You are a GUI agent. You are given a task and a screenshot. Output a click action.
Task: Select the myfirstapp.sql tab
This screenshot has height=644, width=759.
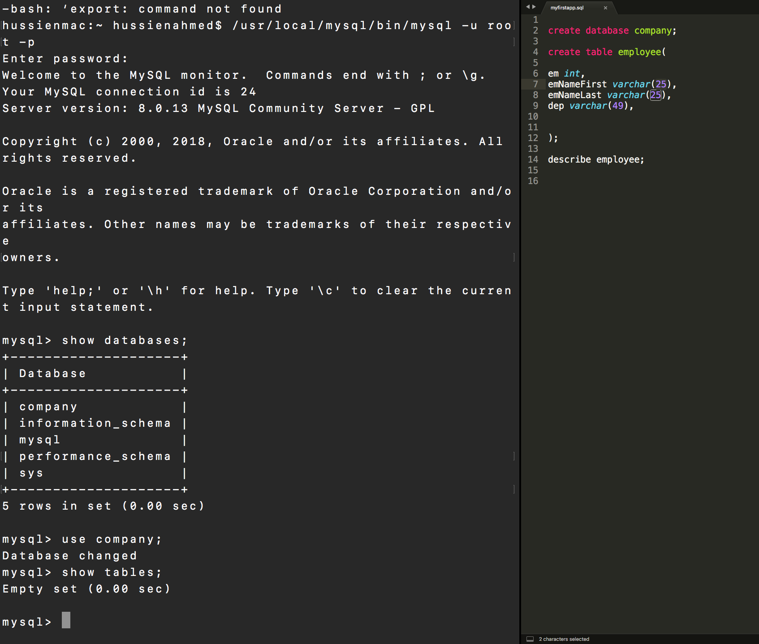click(567, 8)
